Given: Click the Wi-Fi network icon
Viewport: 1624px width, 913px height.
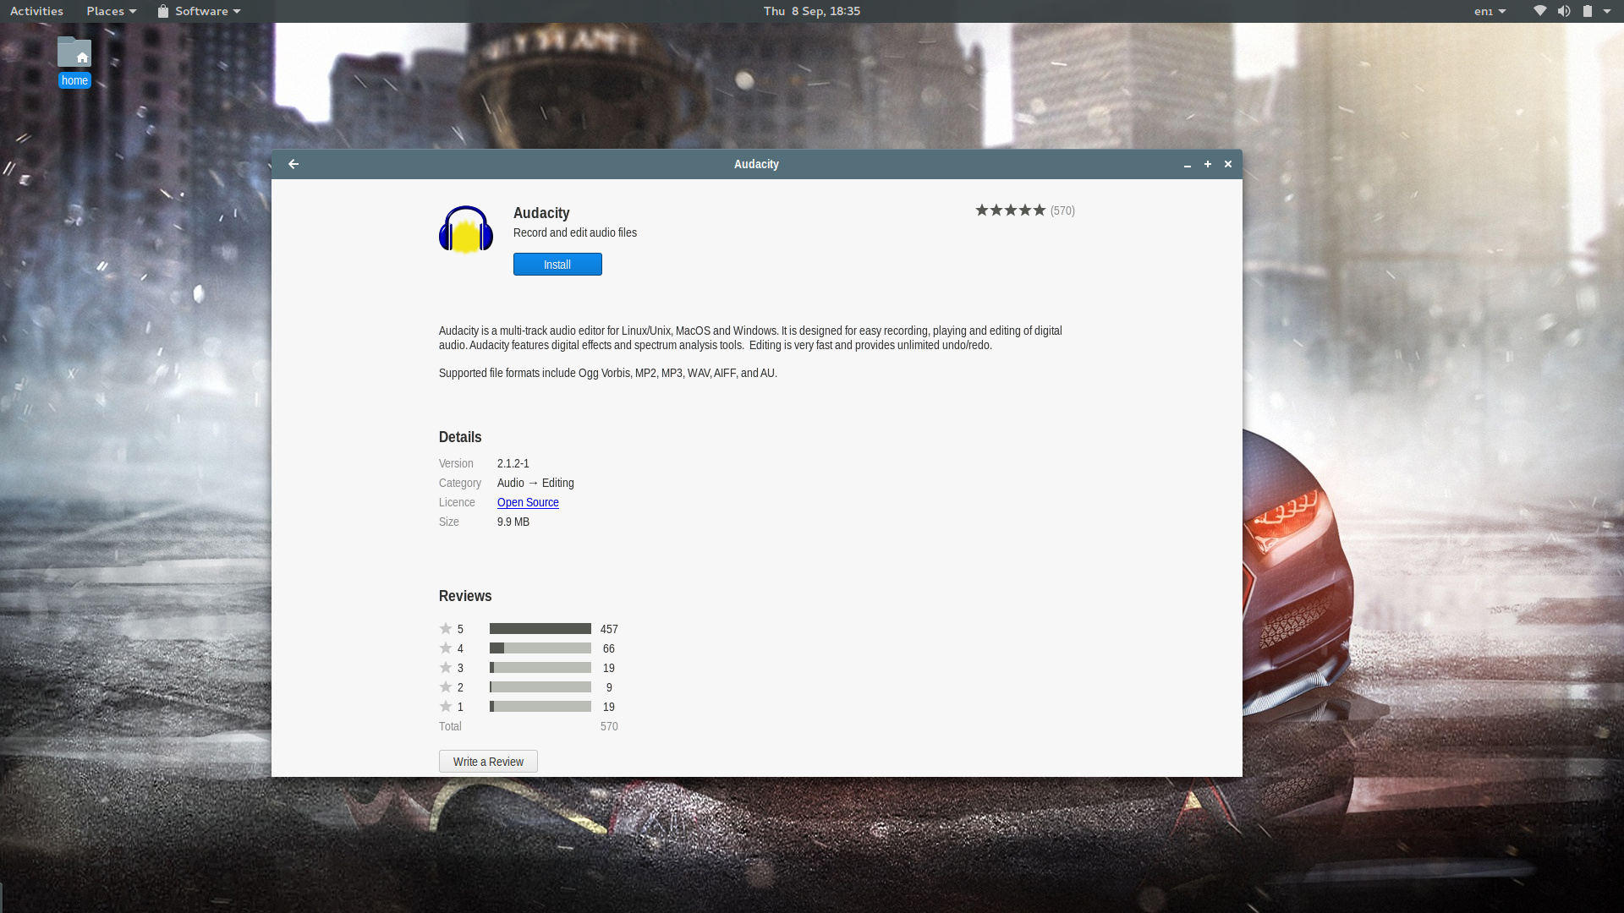Looking at the screenshot, I should pos(1540,11).
